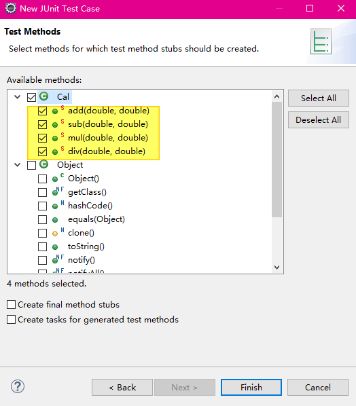Click the green method icon beside sub(double, double)
This screenshot has height=406, width=356.
pos(55,125)
